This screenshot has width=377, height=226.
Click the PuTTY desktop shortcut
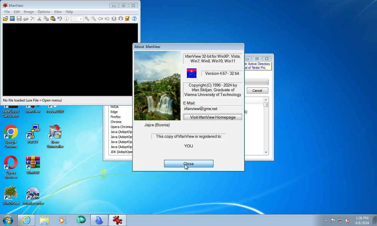(x=33, y=134)
